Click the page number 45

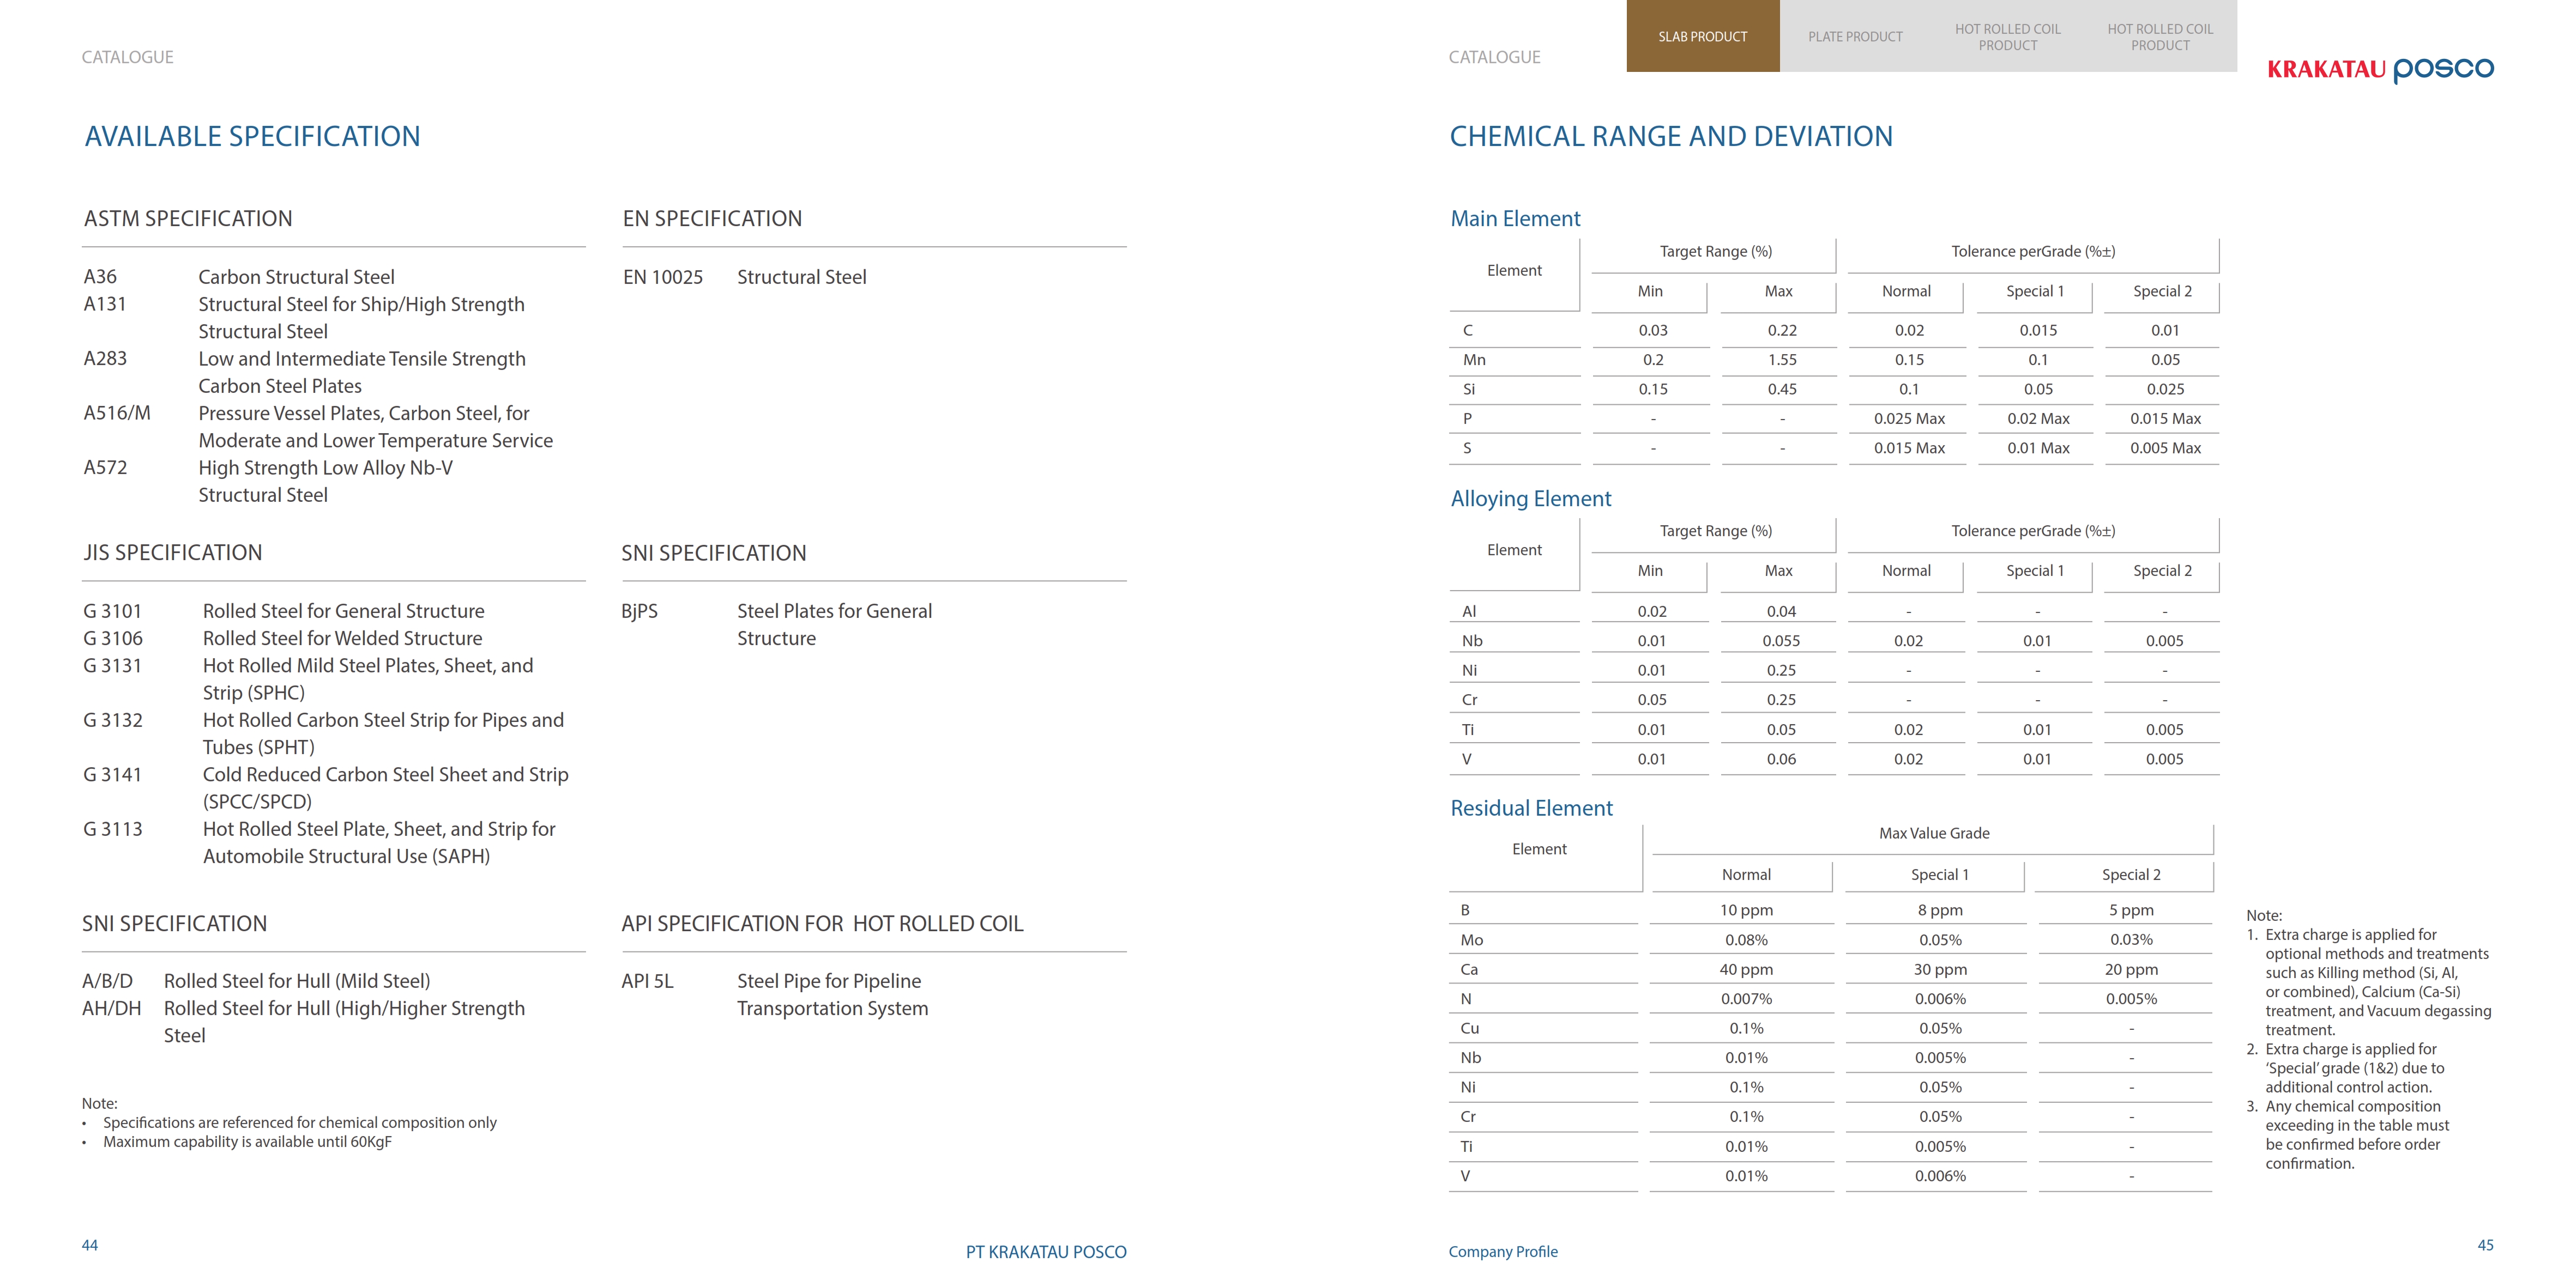coord(2485,1245)
